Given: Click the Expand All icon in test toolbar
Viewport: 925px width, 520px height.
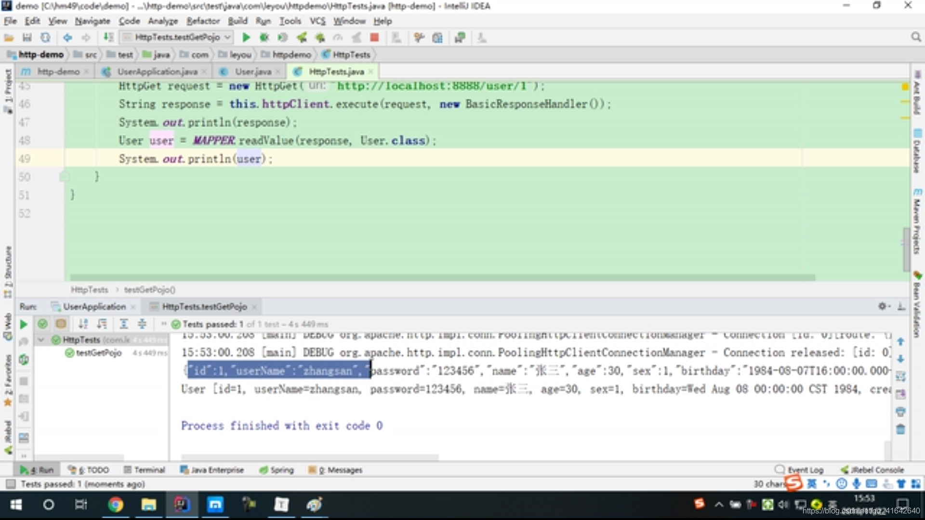Looking at the screenshot, I should pos(124,324).
